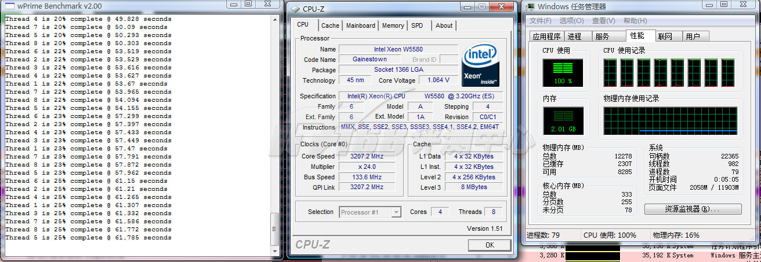Viewport: 761px width, 262px height.
Task: Click the Intel Xeon inside logo
Action: tap(480, 65)
